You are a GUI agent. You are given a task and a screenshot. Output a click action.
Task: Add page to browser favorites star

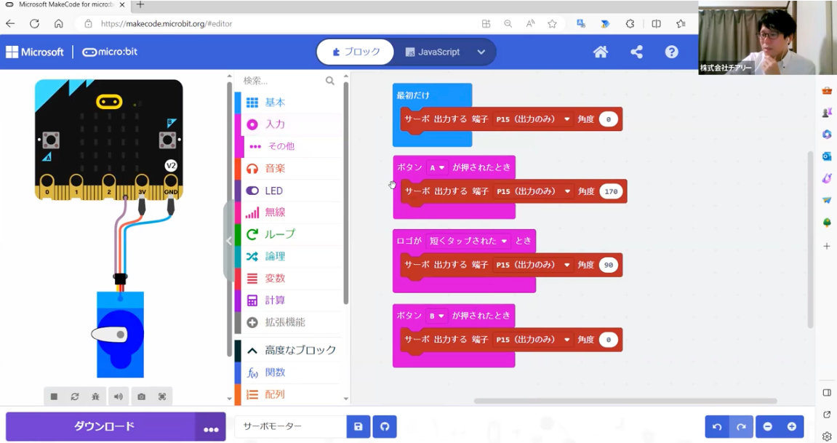552,23
